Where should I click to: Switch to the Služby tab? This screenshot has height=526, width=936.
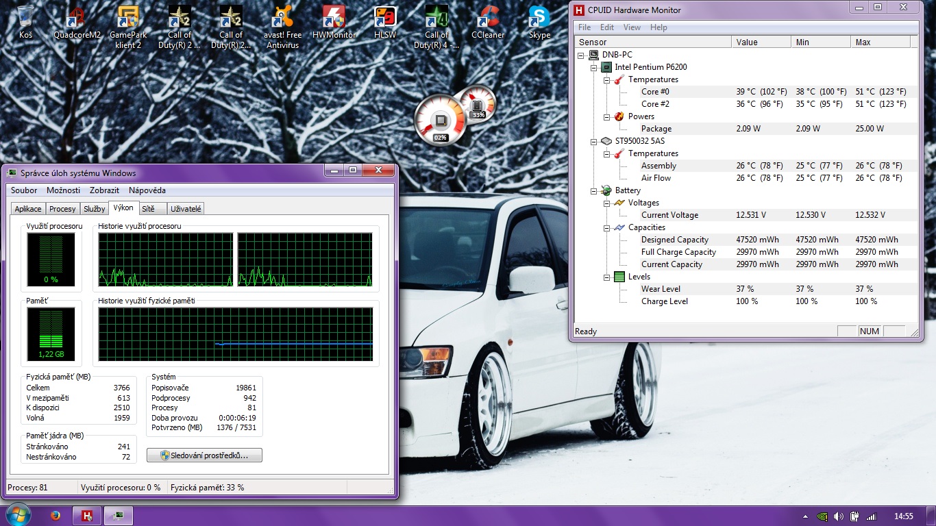tap(94, 209)
